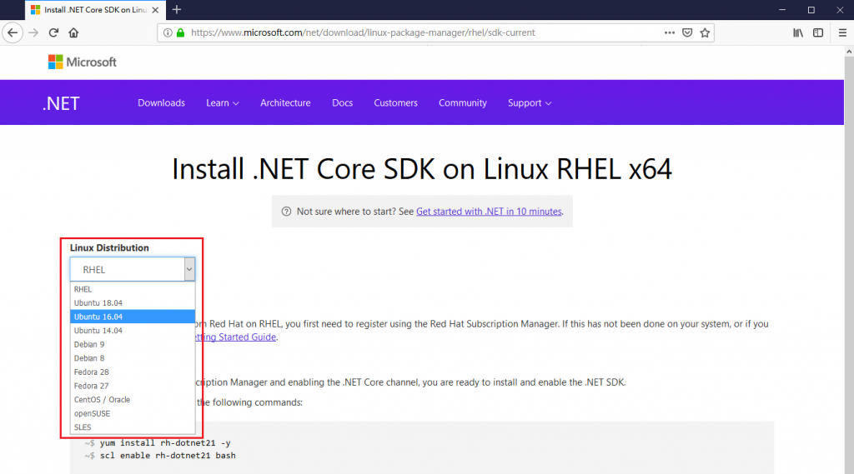Reload the page with the refresh icon
Viewport: 854px width, 474px height.
53,32
